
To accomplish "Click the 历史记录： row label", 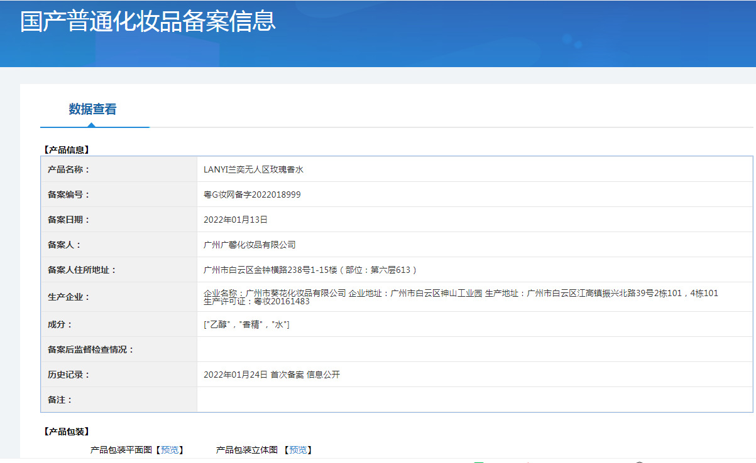I will tap(68, 375).
